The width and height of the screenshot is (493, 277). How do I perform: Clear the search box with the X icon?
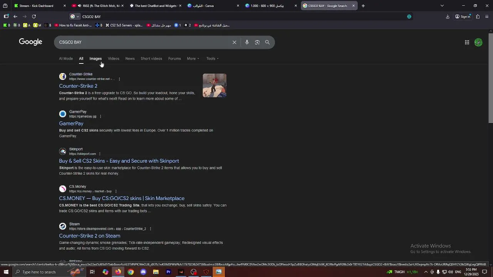[x=234, y=42]
